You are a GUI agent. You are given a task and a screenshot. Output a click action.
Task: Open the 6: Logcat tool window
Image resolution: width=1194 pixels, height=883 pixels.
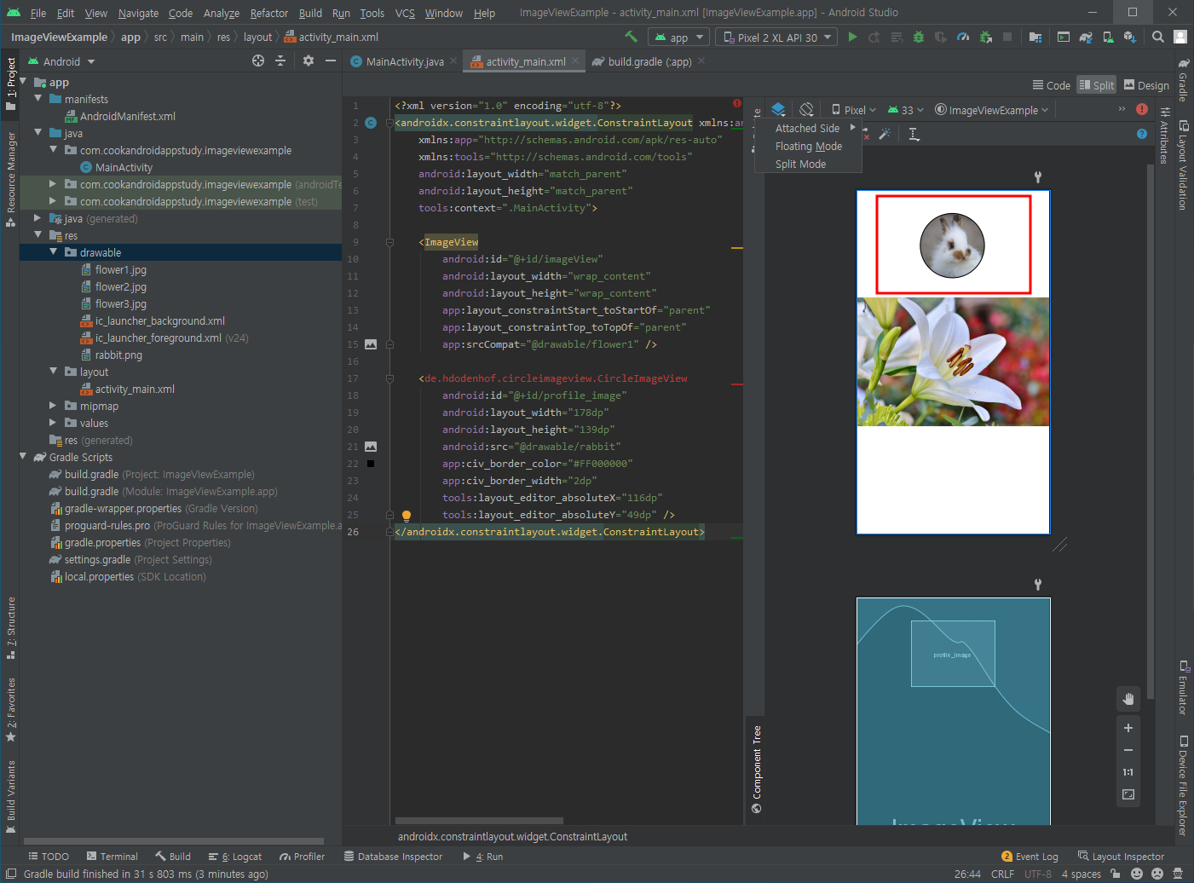click(x=234, y=857)
